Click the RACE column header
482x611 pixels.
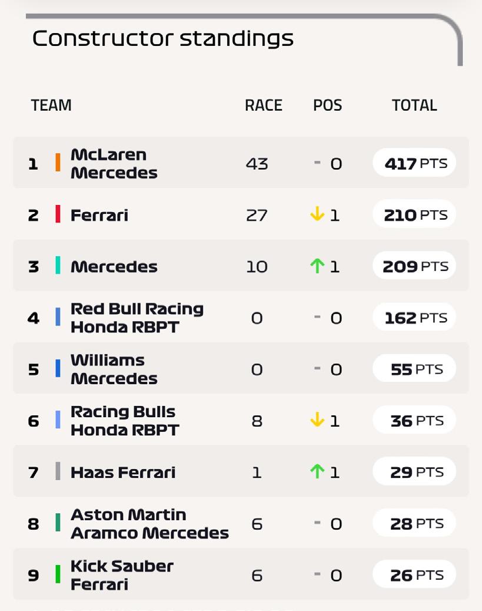point(263,105)
